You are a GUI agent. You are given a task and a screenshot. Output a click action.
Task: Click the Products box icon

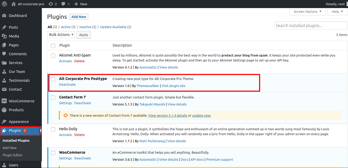click(x=4, y=110)
